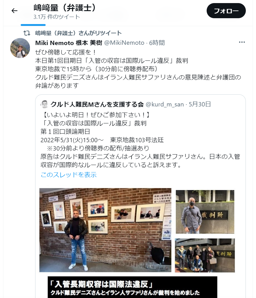
Task: Open the brick wall gallery photo
Action: click(x=105, y=230)
